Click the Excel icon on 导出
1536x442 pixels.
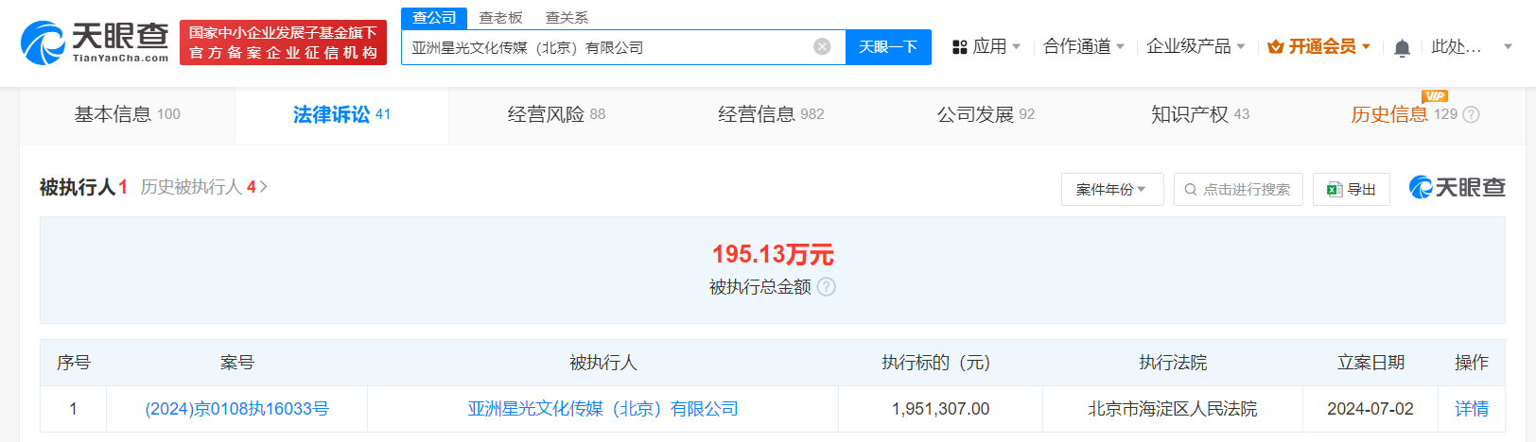click(x=1335, y=190)
